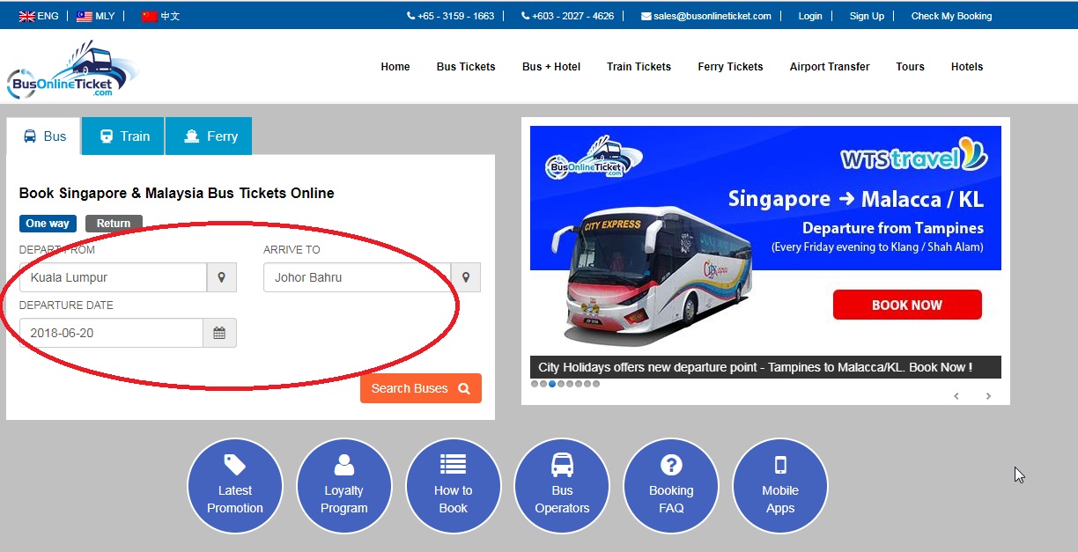The width and height of the screenshot is (1078, 552).
Task: Open the Sign Up page
Action: tap(867, 16)
